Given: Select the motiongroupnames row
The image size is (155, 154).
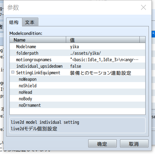Looking at the screenshot, I should pos(77,60).
